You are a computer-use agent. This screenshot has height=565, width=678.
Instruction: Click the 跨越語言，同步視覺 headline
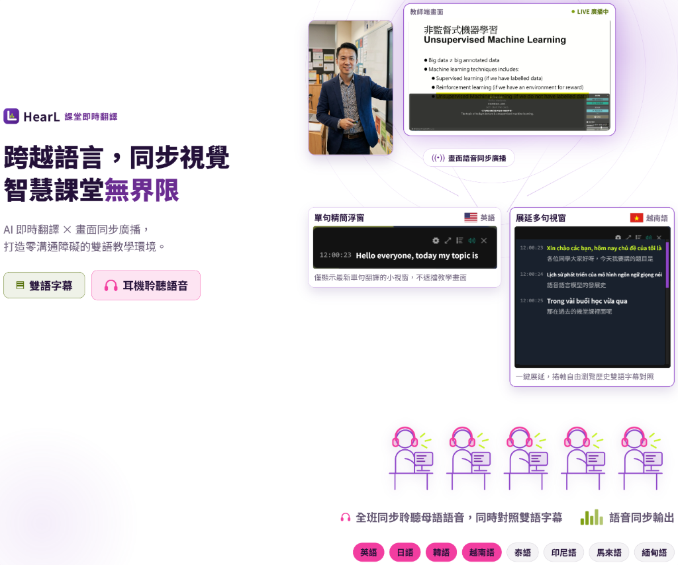[x=117, y=157]
